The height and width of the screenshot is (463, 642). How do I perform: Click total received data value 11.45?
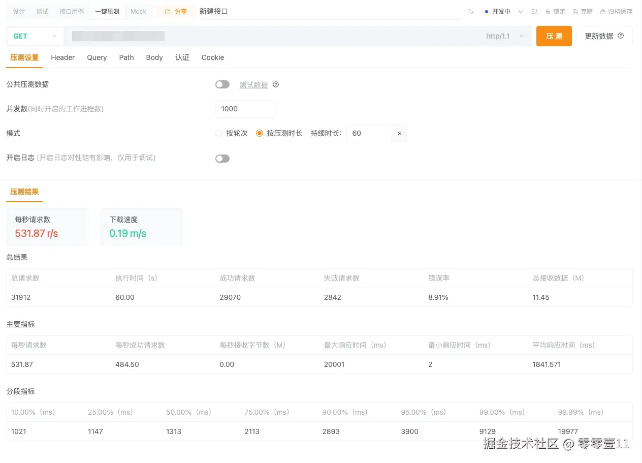(541, 297)
